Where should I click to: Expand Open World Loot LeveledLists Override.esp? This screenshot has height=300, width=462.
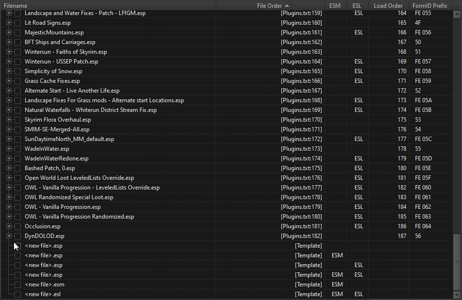pos(9,178)
